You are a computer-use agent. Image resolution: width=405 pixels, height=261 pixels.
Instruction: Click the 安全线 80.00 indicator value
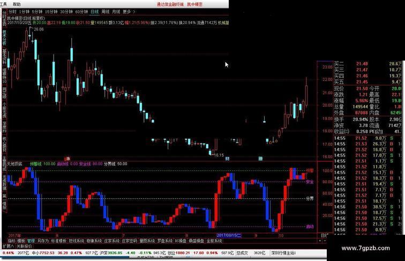[91, 164]
